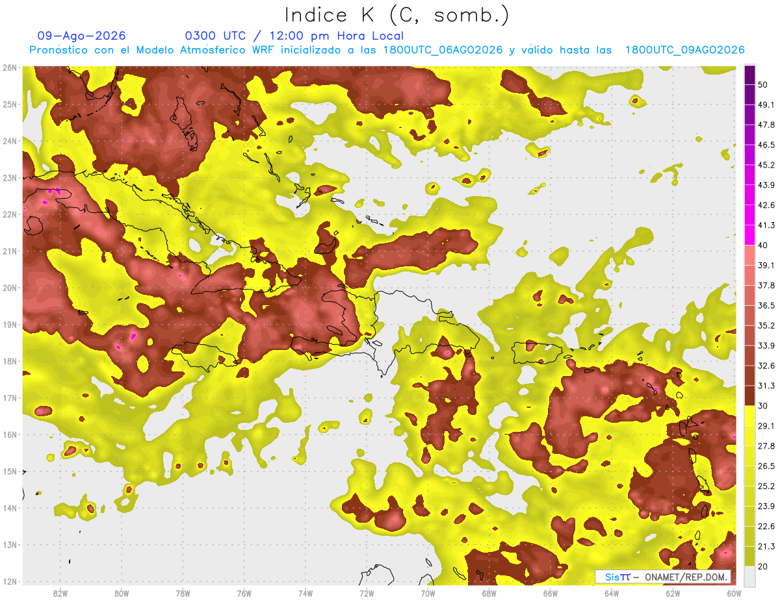Screen dimensions: 780x602
Task: Click the '46.5' colorbar value
Action: pos(766,145)
